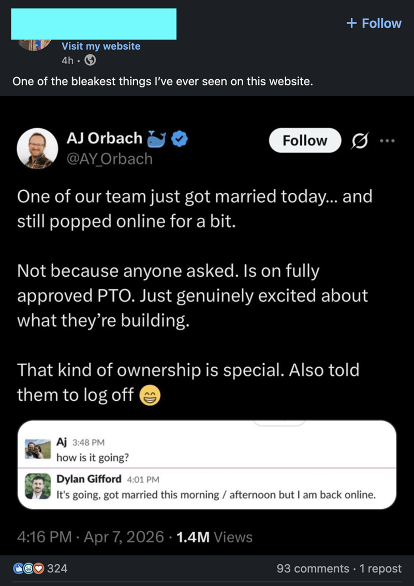
Task: Open the 93 comments list
Action: pos(312,568)
